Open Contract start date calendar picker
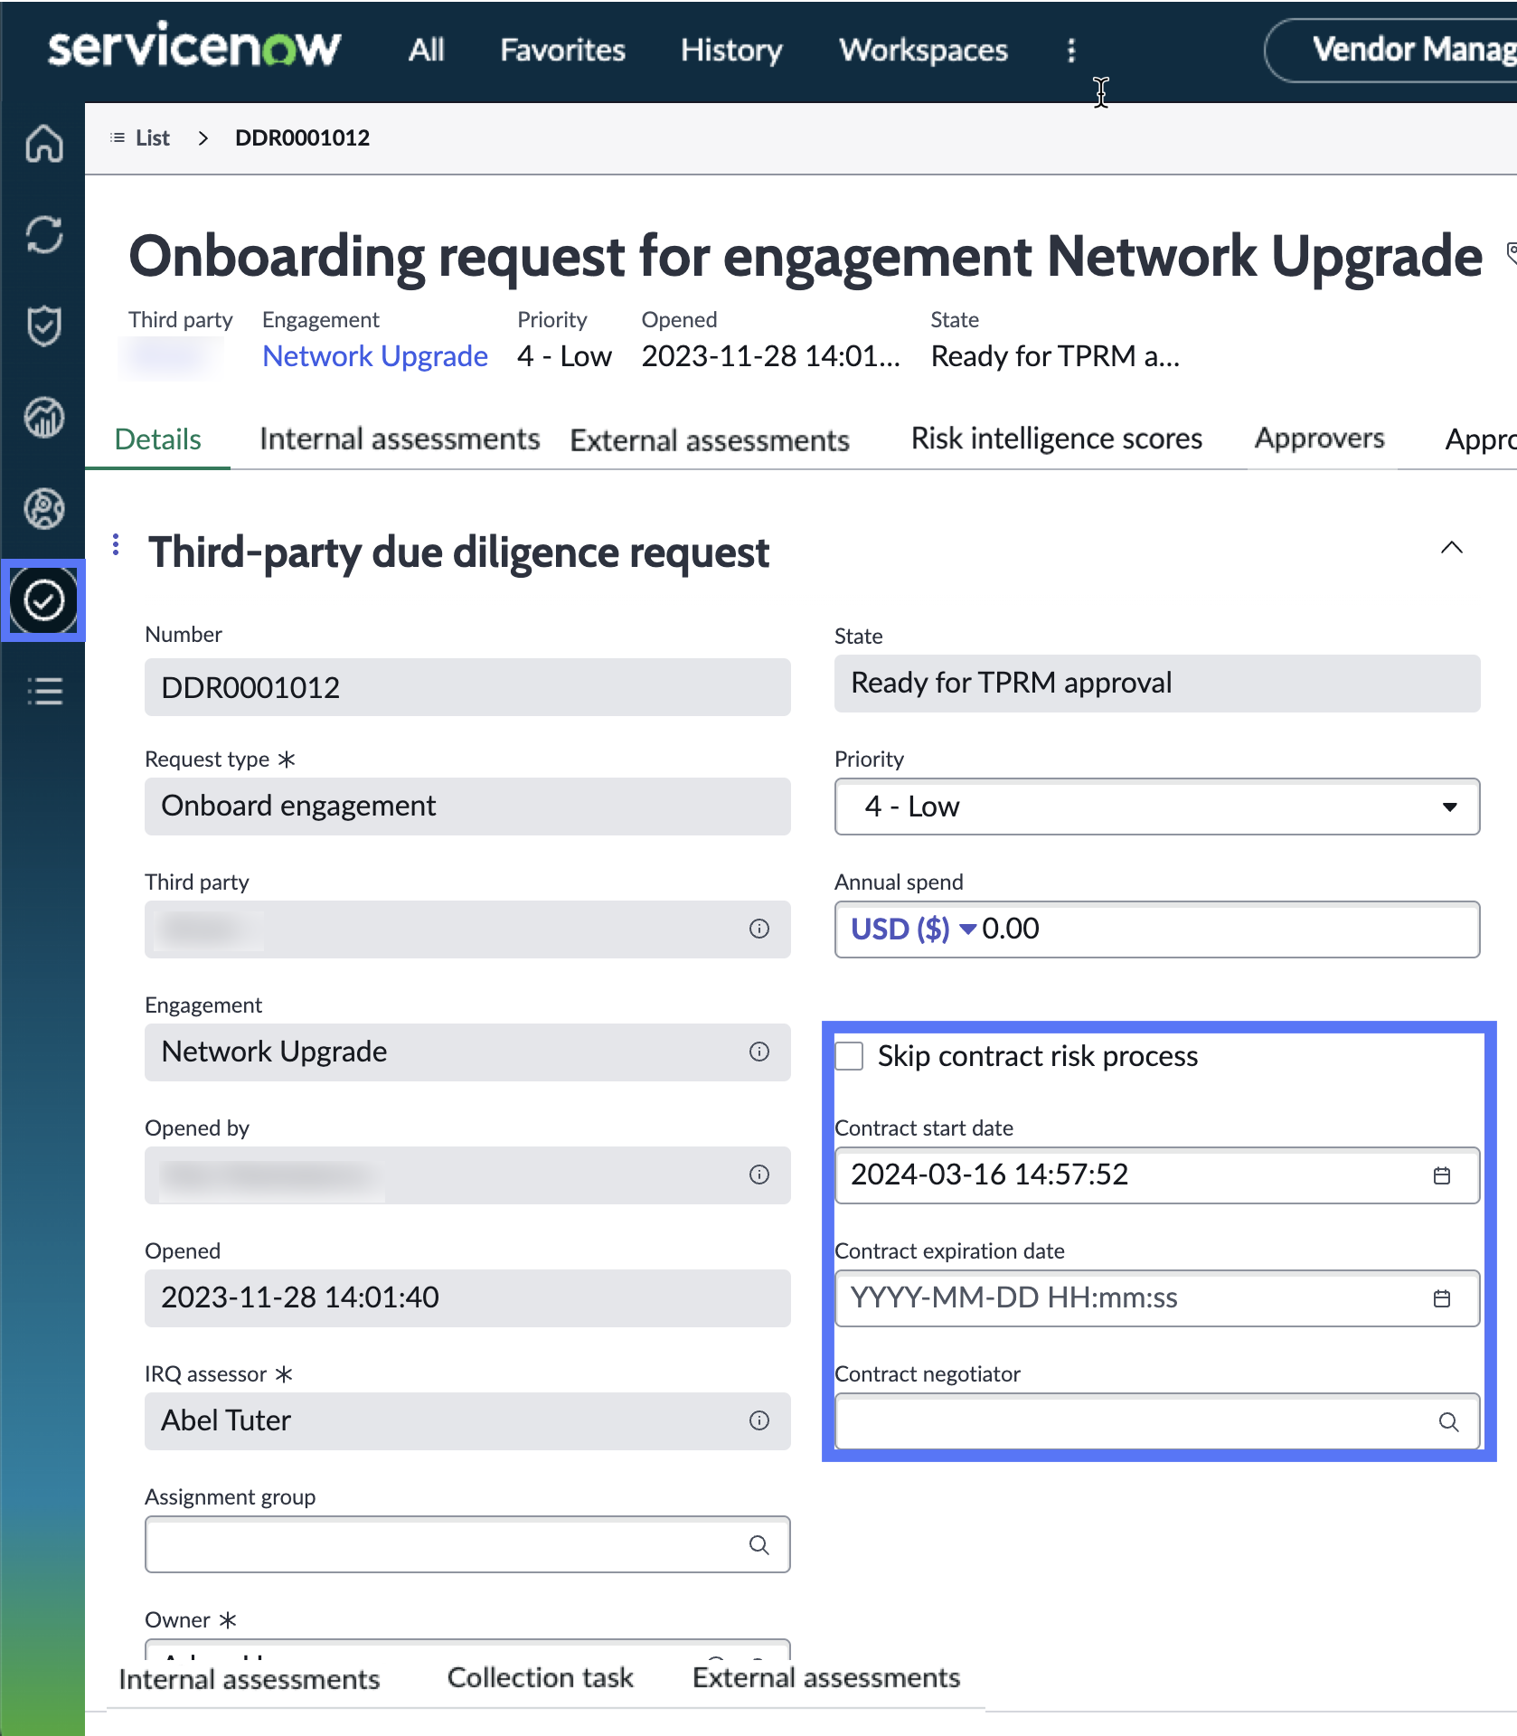This screenshot has height=1736, width=1517. [x=1442, y=1175]
